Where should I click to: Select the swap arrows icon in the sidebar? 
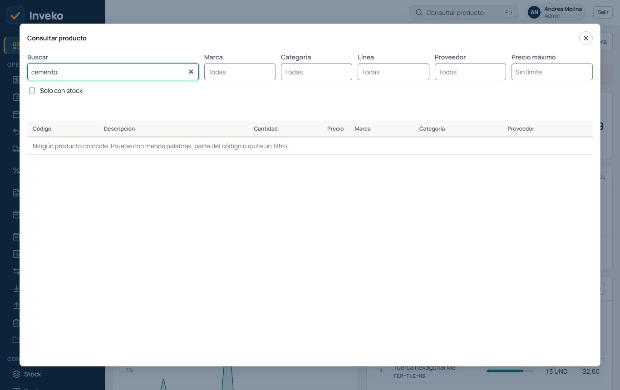(16, 271)
